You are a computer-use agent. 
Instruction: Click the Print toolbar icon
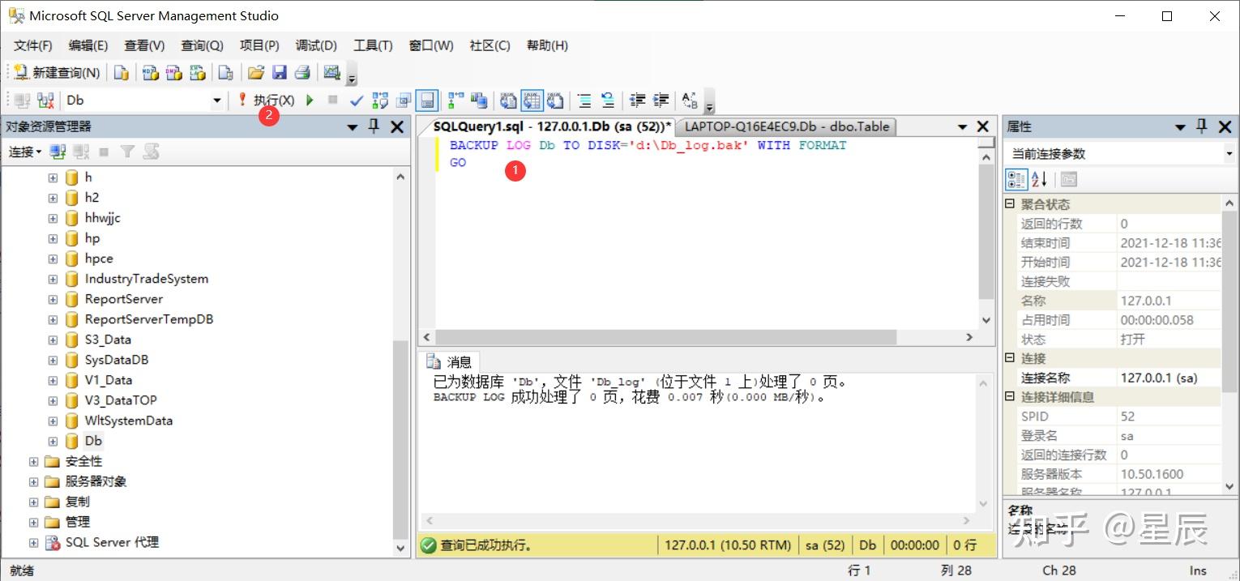pyautogui.click(x=301, y=73)
